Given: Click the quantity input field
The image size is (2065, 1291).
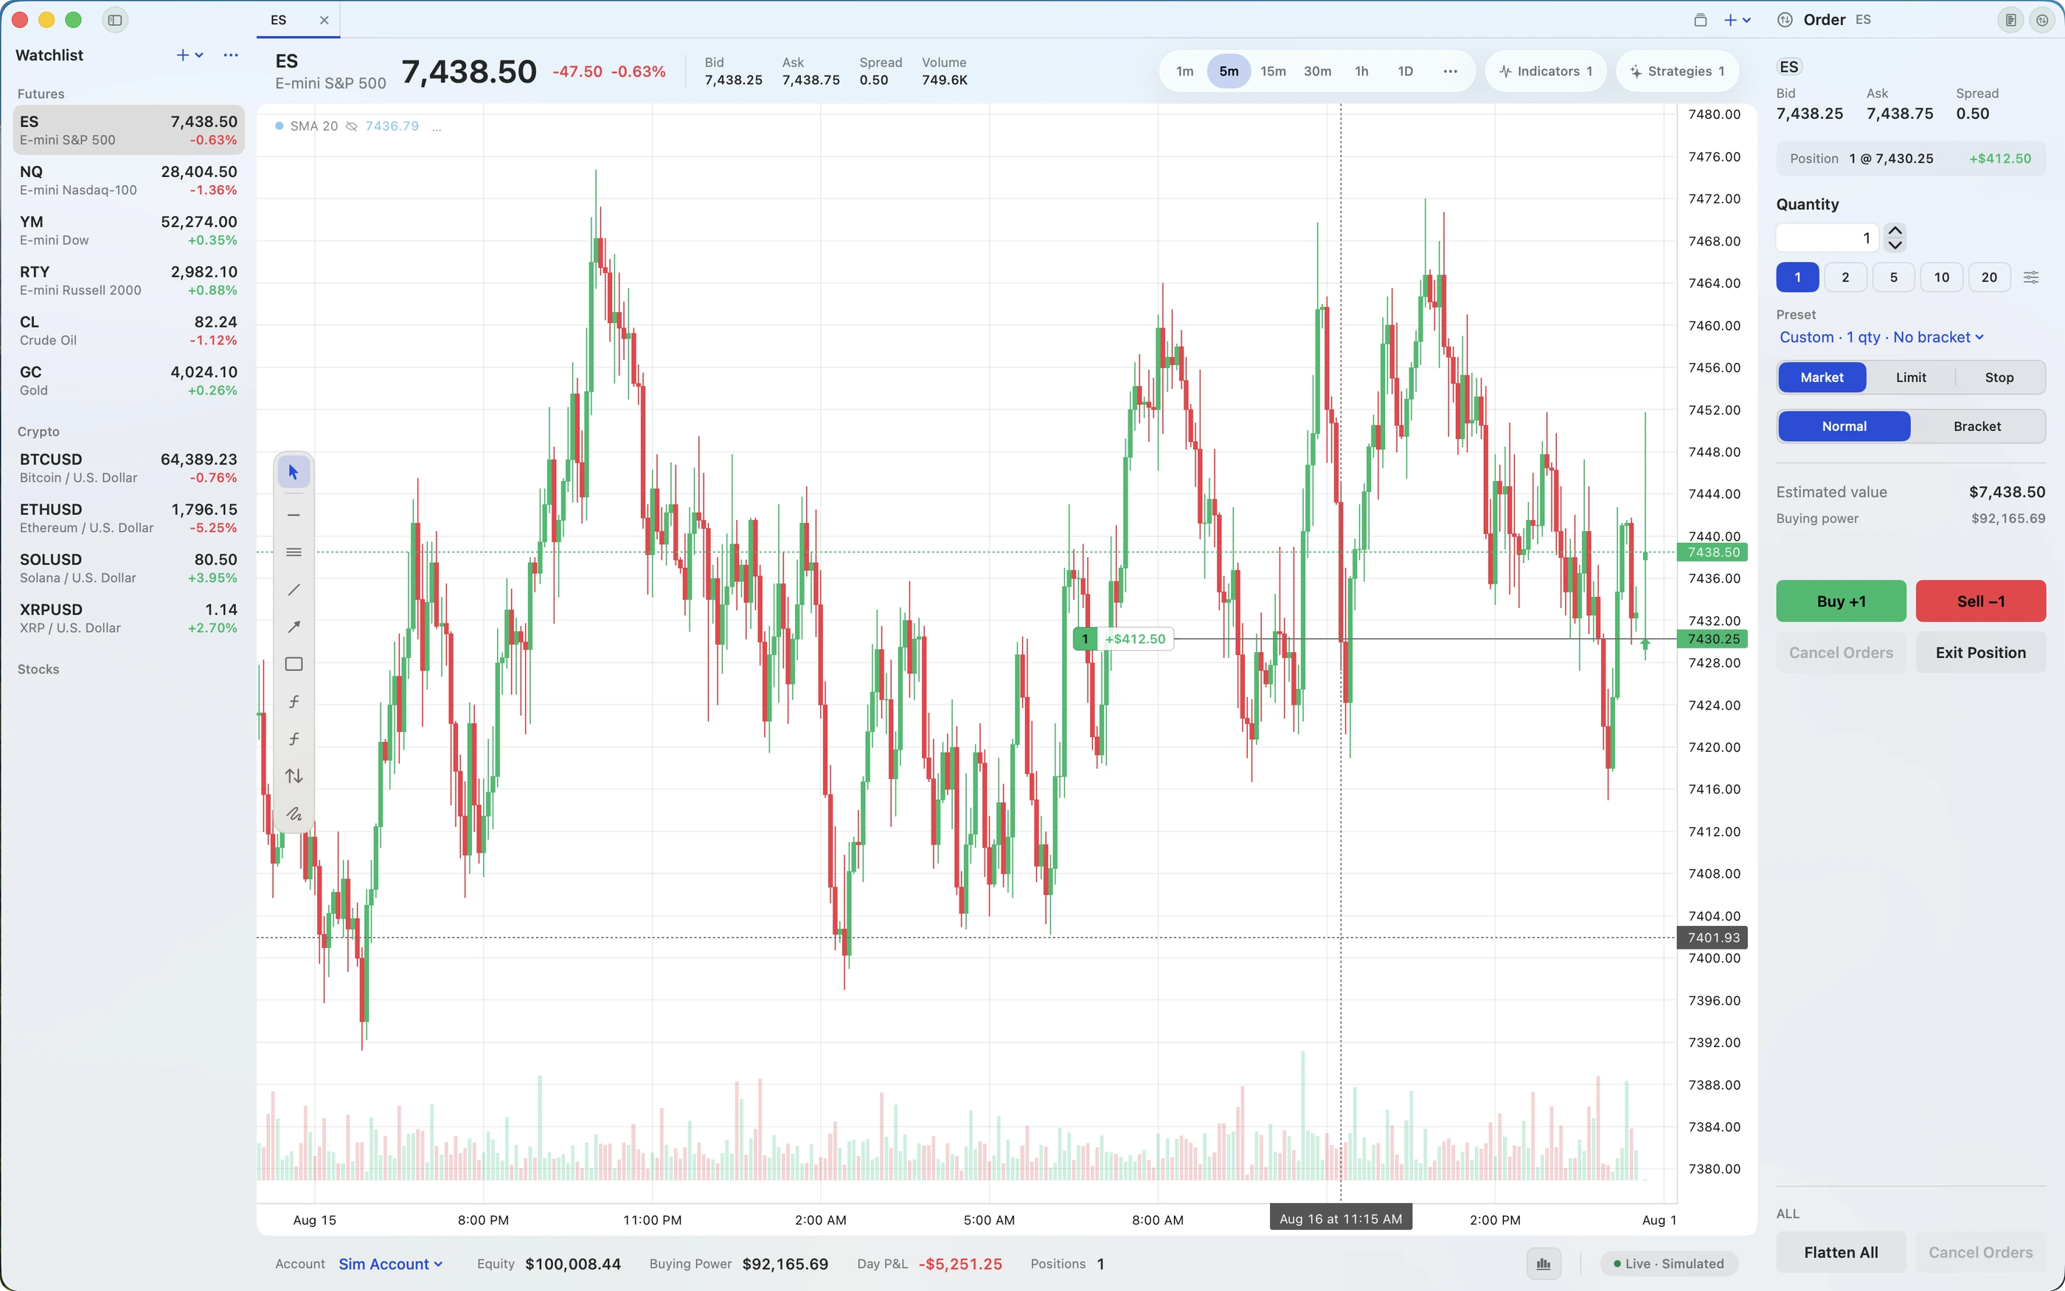Looking at the screenshot, I should pyautogui.click(x=1827, y=238).
